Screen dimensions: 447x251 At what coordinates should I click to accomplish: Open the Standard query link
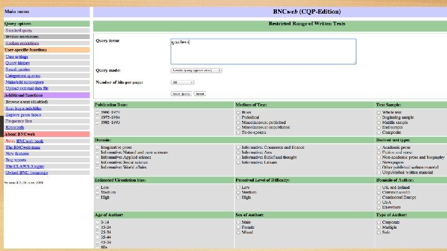point(19,30)
